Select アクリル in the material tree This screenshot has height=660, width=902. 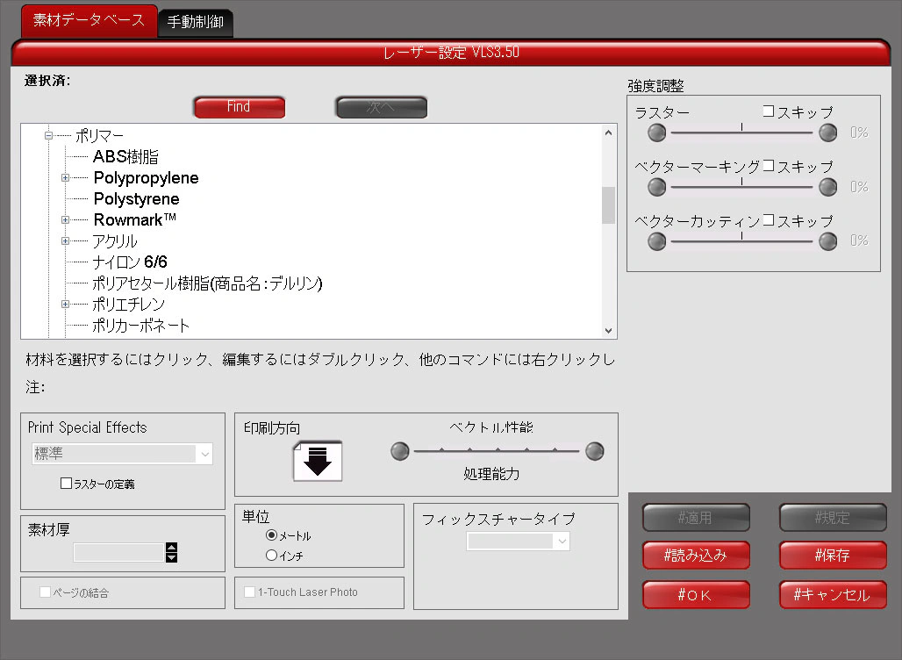pyautogui.click(x=114, y=241)
